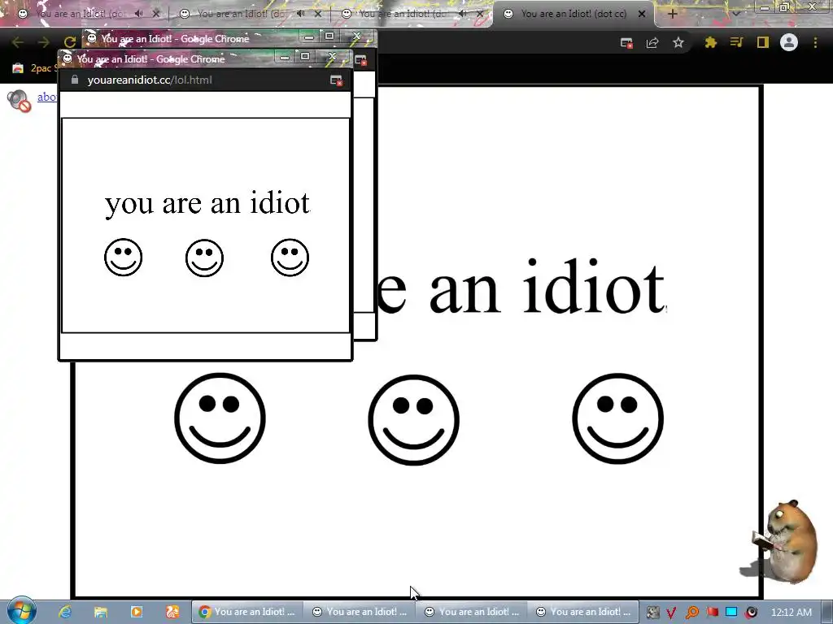Click the lock icon in popup address bar
The image size is (833, 624).
click(x=75, y=80)
